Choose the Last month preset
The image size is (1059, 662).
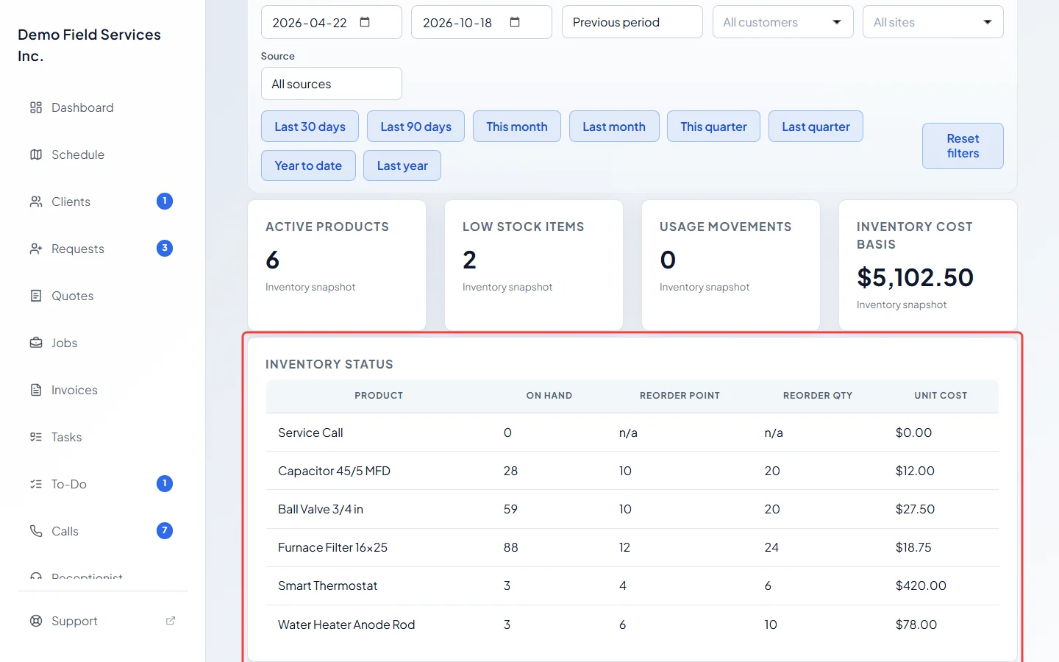point(614,127)
